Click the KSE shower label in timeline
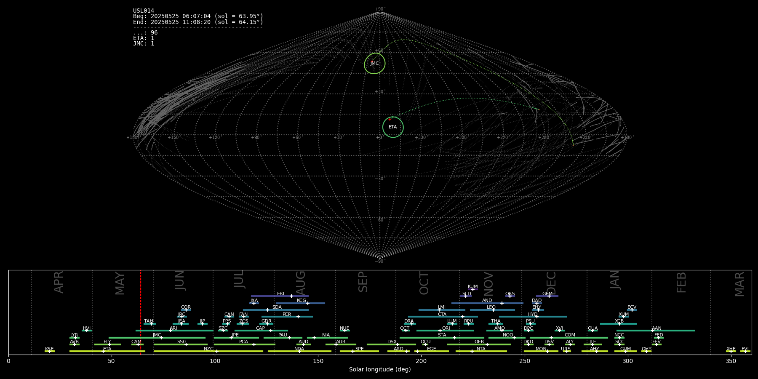The width and height of the screenshot is (758, 379). [x=49, y=349]
